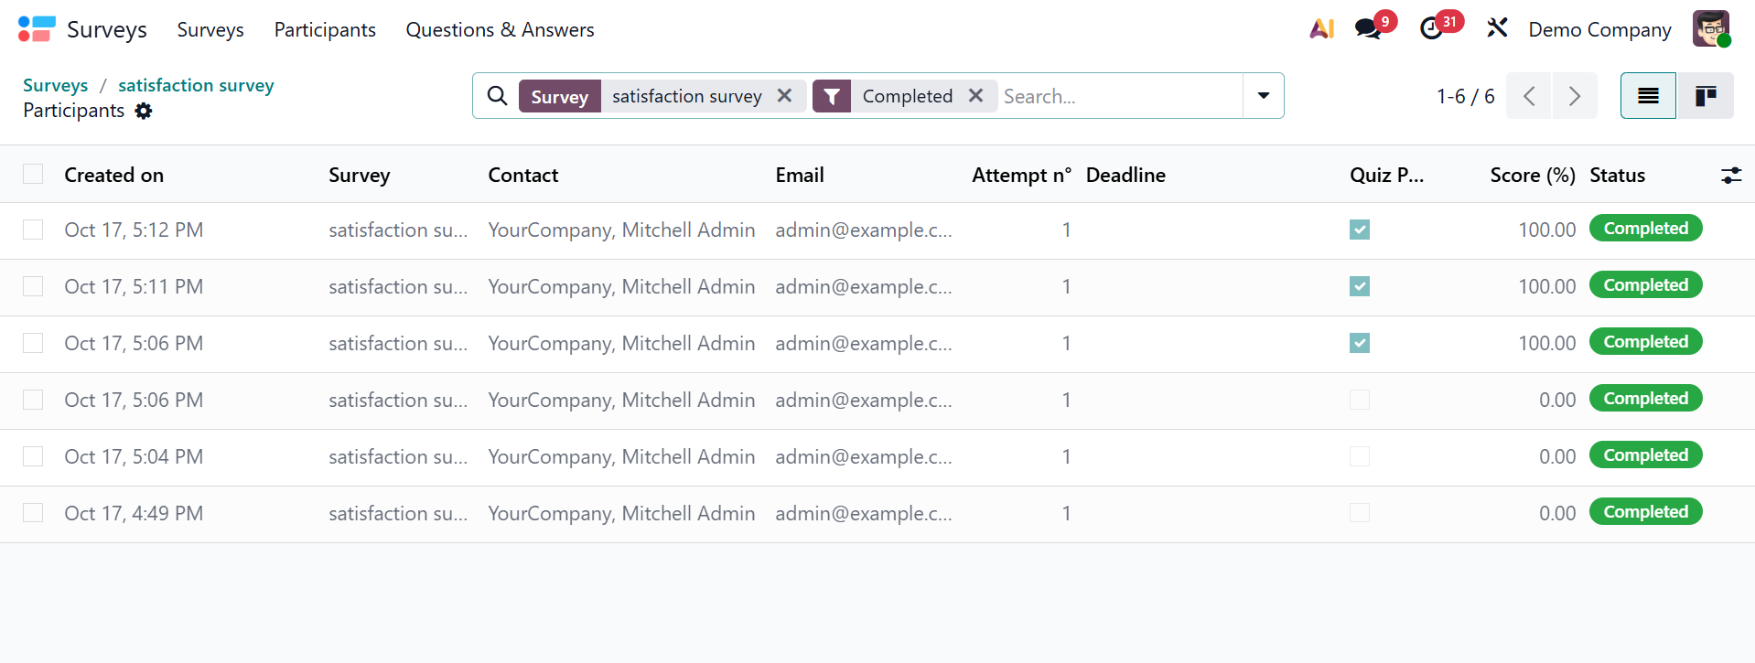Toggle the select-all rows checkbox
This screenshot has height=663, width=1755.
pyautogui.click(x=33, y=175)
